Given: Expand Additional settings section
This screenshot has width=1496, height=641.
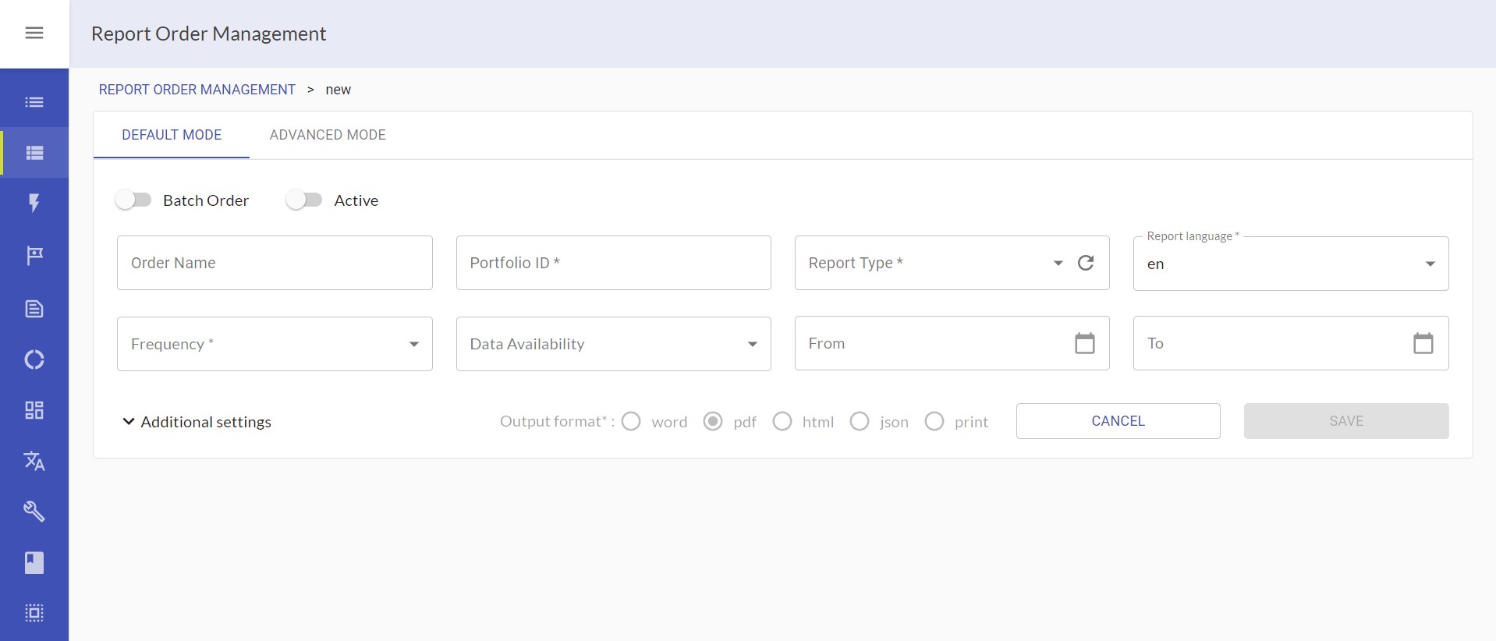Looking at the screenshot, I should [x=197, y=422].
